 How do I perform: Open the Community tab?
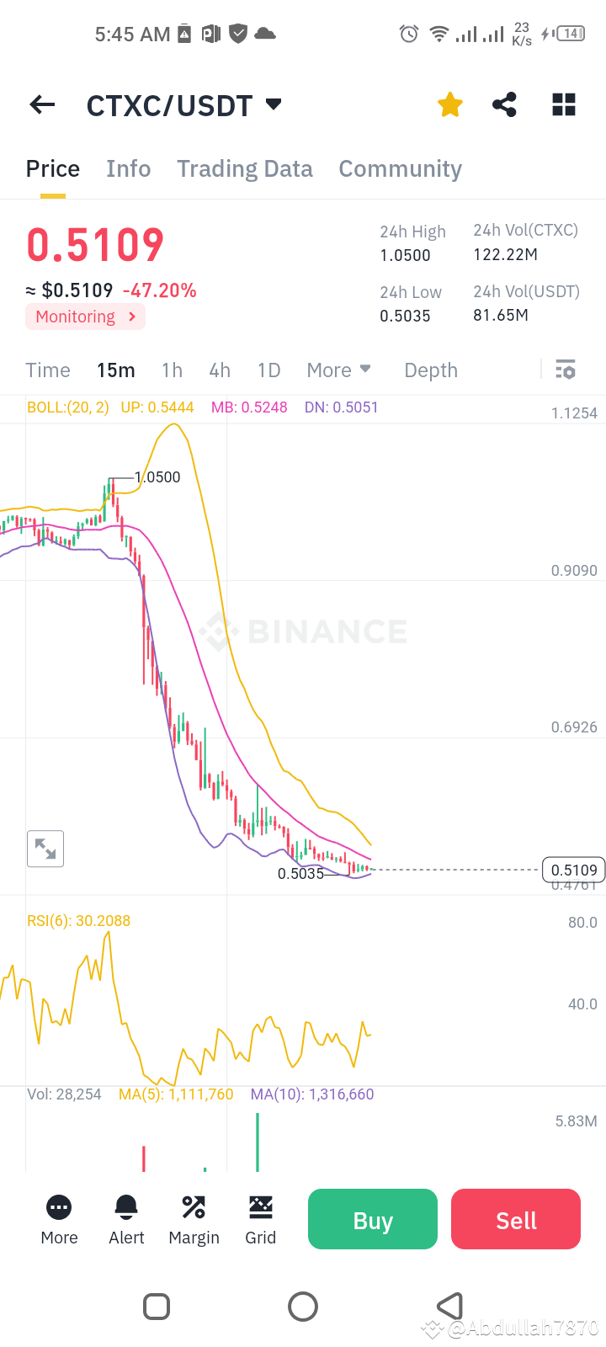pos(400,168)
